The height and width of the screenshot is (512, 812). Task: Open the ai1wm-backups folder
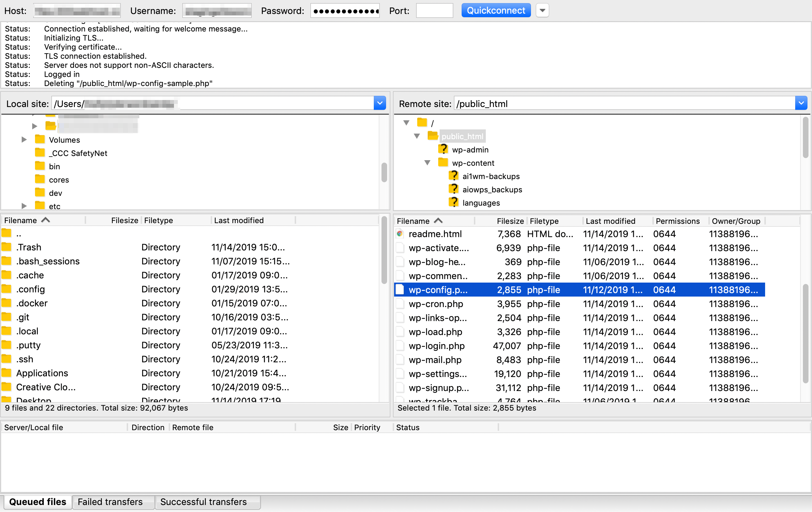pos(492,176)
